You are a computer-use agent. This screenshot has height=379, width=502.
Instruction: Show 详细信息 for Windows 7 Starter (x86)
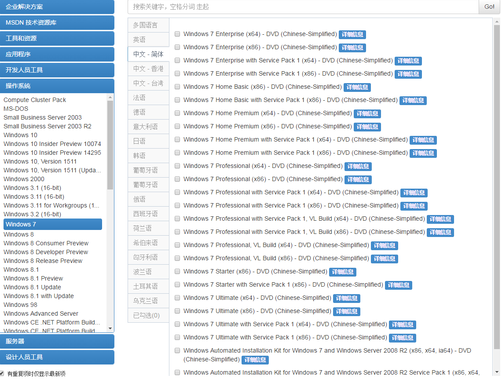coord(343,272)
